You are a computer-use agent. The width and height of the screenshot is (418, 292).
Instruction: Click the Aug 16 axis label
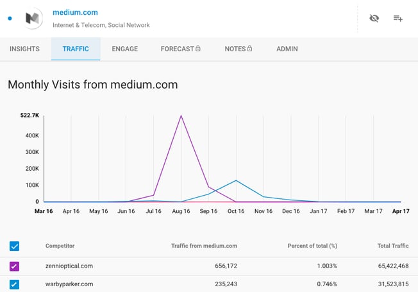181,211
